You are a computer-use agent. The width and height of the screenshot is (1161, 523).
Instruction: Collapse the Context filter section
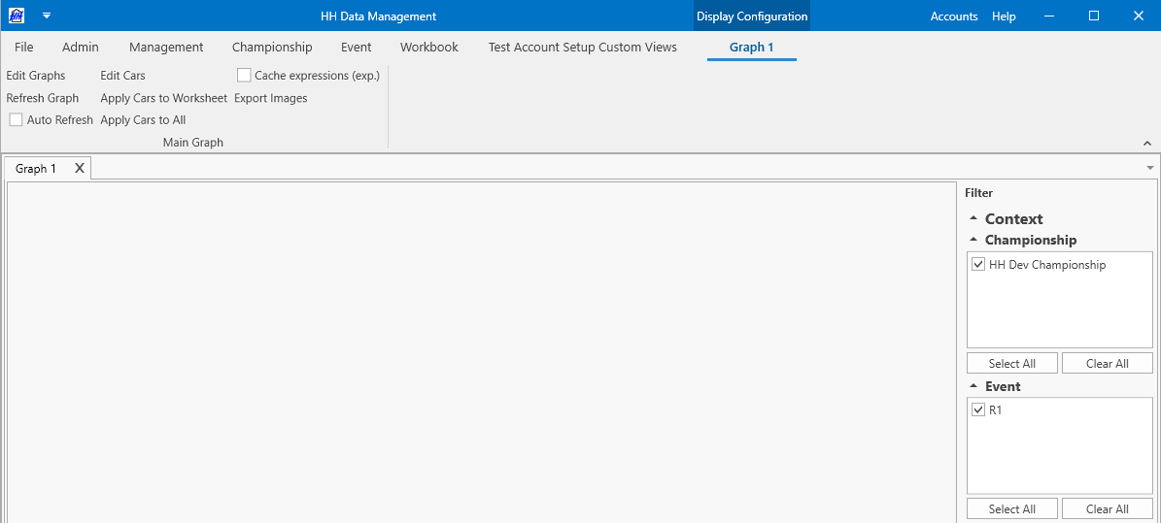pos(973,219)
